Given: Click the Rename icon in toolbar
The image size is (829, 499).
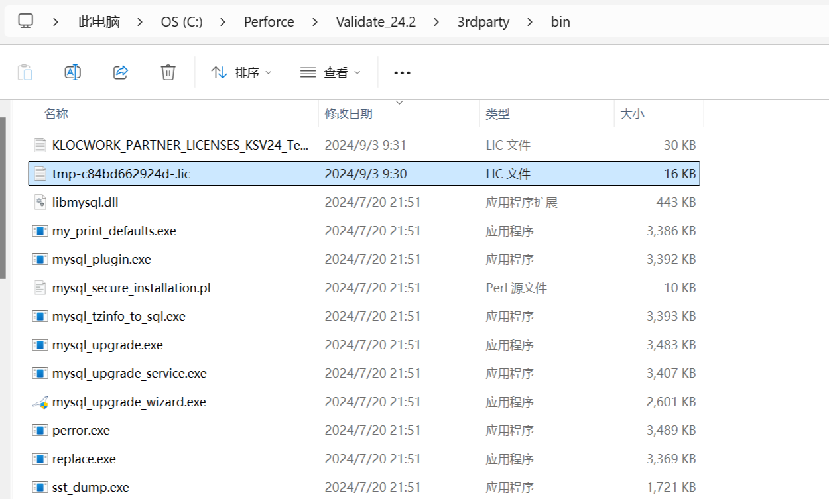Looking at the screenshot, I should point(72,72).
